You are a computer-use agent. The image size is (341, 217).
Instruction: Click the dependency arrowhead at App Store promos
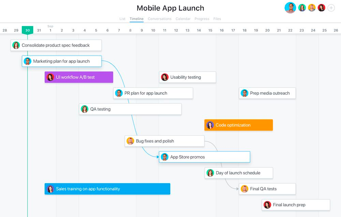158,157
